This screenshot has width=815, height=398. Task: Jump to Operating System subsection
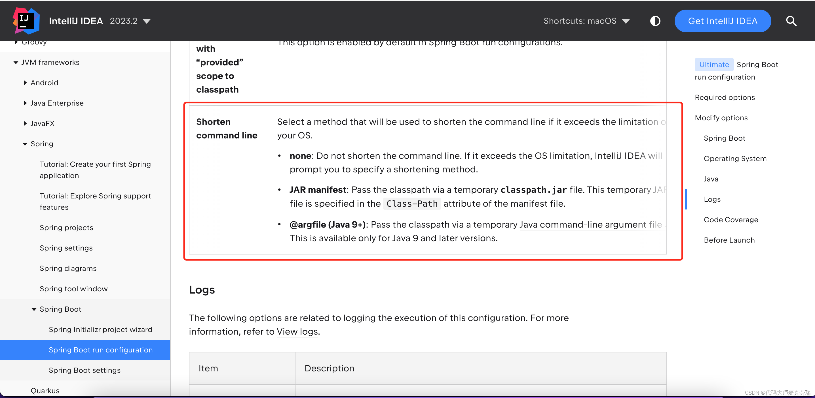pyautogui.click(x=735, y=159)
